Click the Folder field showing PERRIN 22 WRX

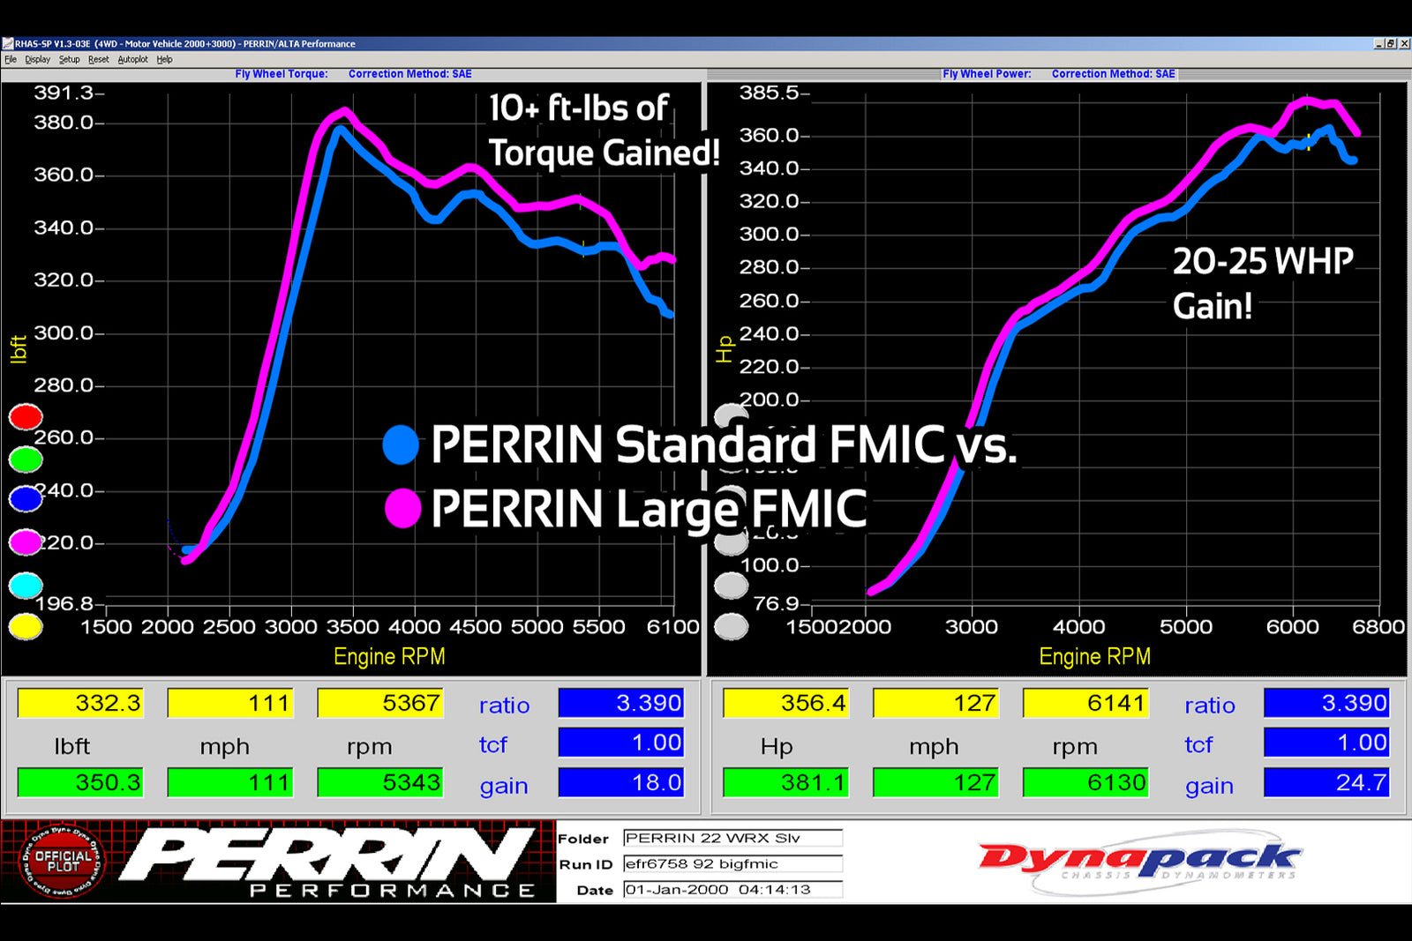(732, 838)
